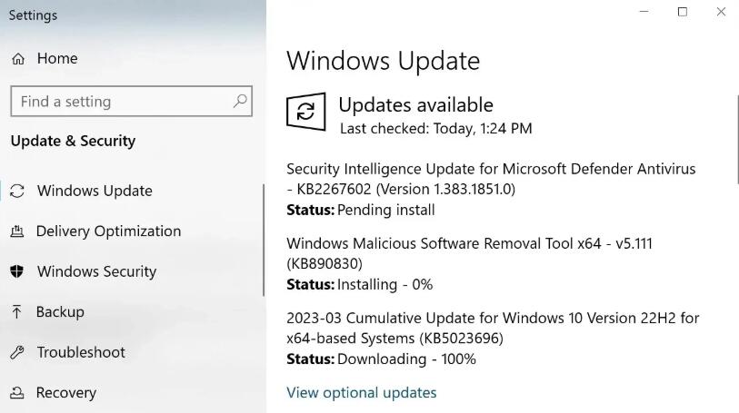Open the Backup settings page
739x413 pixels.
click(60, 311)
